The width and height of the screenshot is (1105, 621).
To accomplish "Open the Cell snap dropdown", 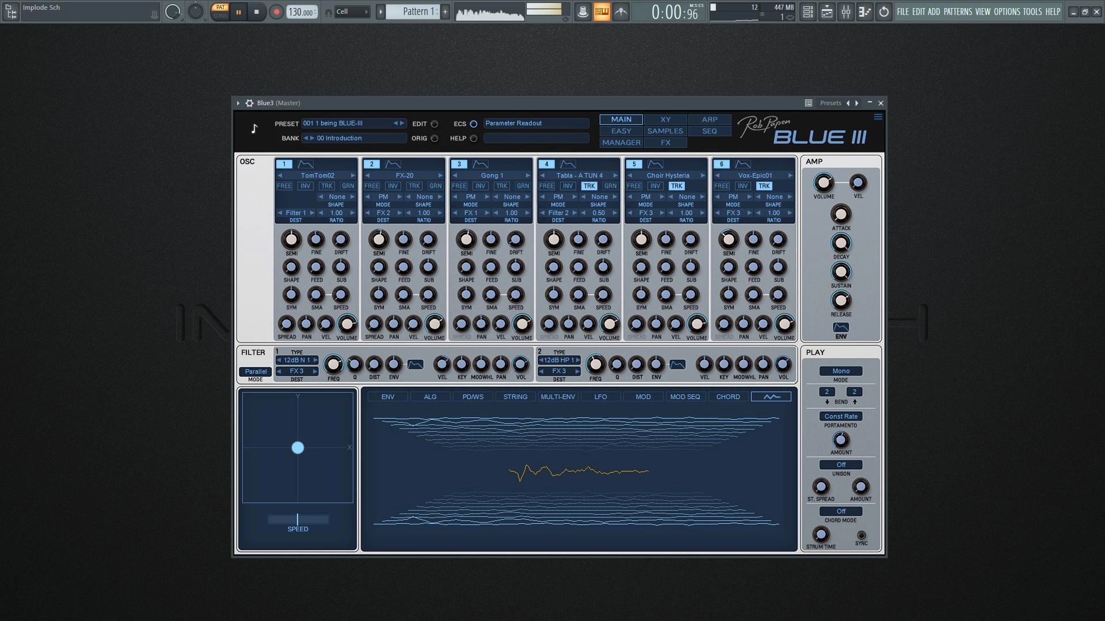I will pos(352,11).
